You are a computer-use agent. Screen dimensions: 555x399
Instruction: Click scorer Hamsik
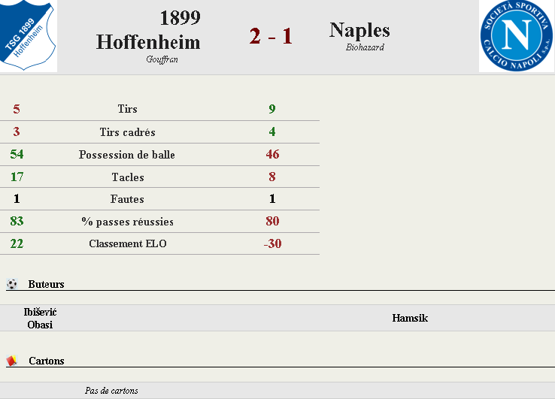(x=410, y=318)
